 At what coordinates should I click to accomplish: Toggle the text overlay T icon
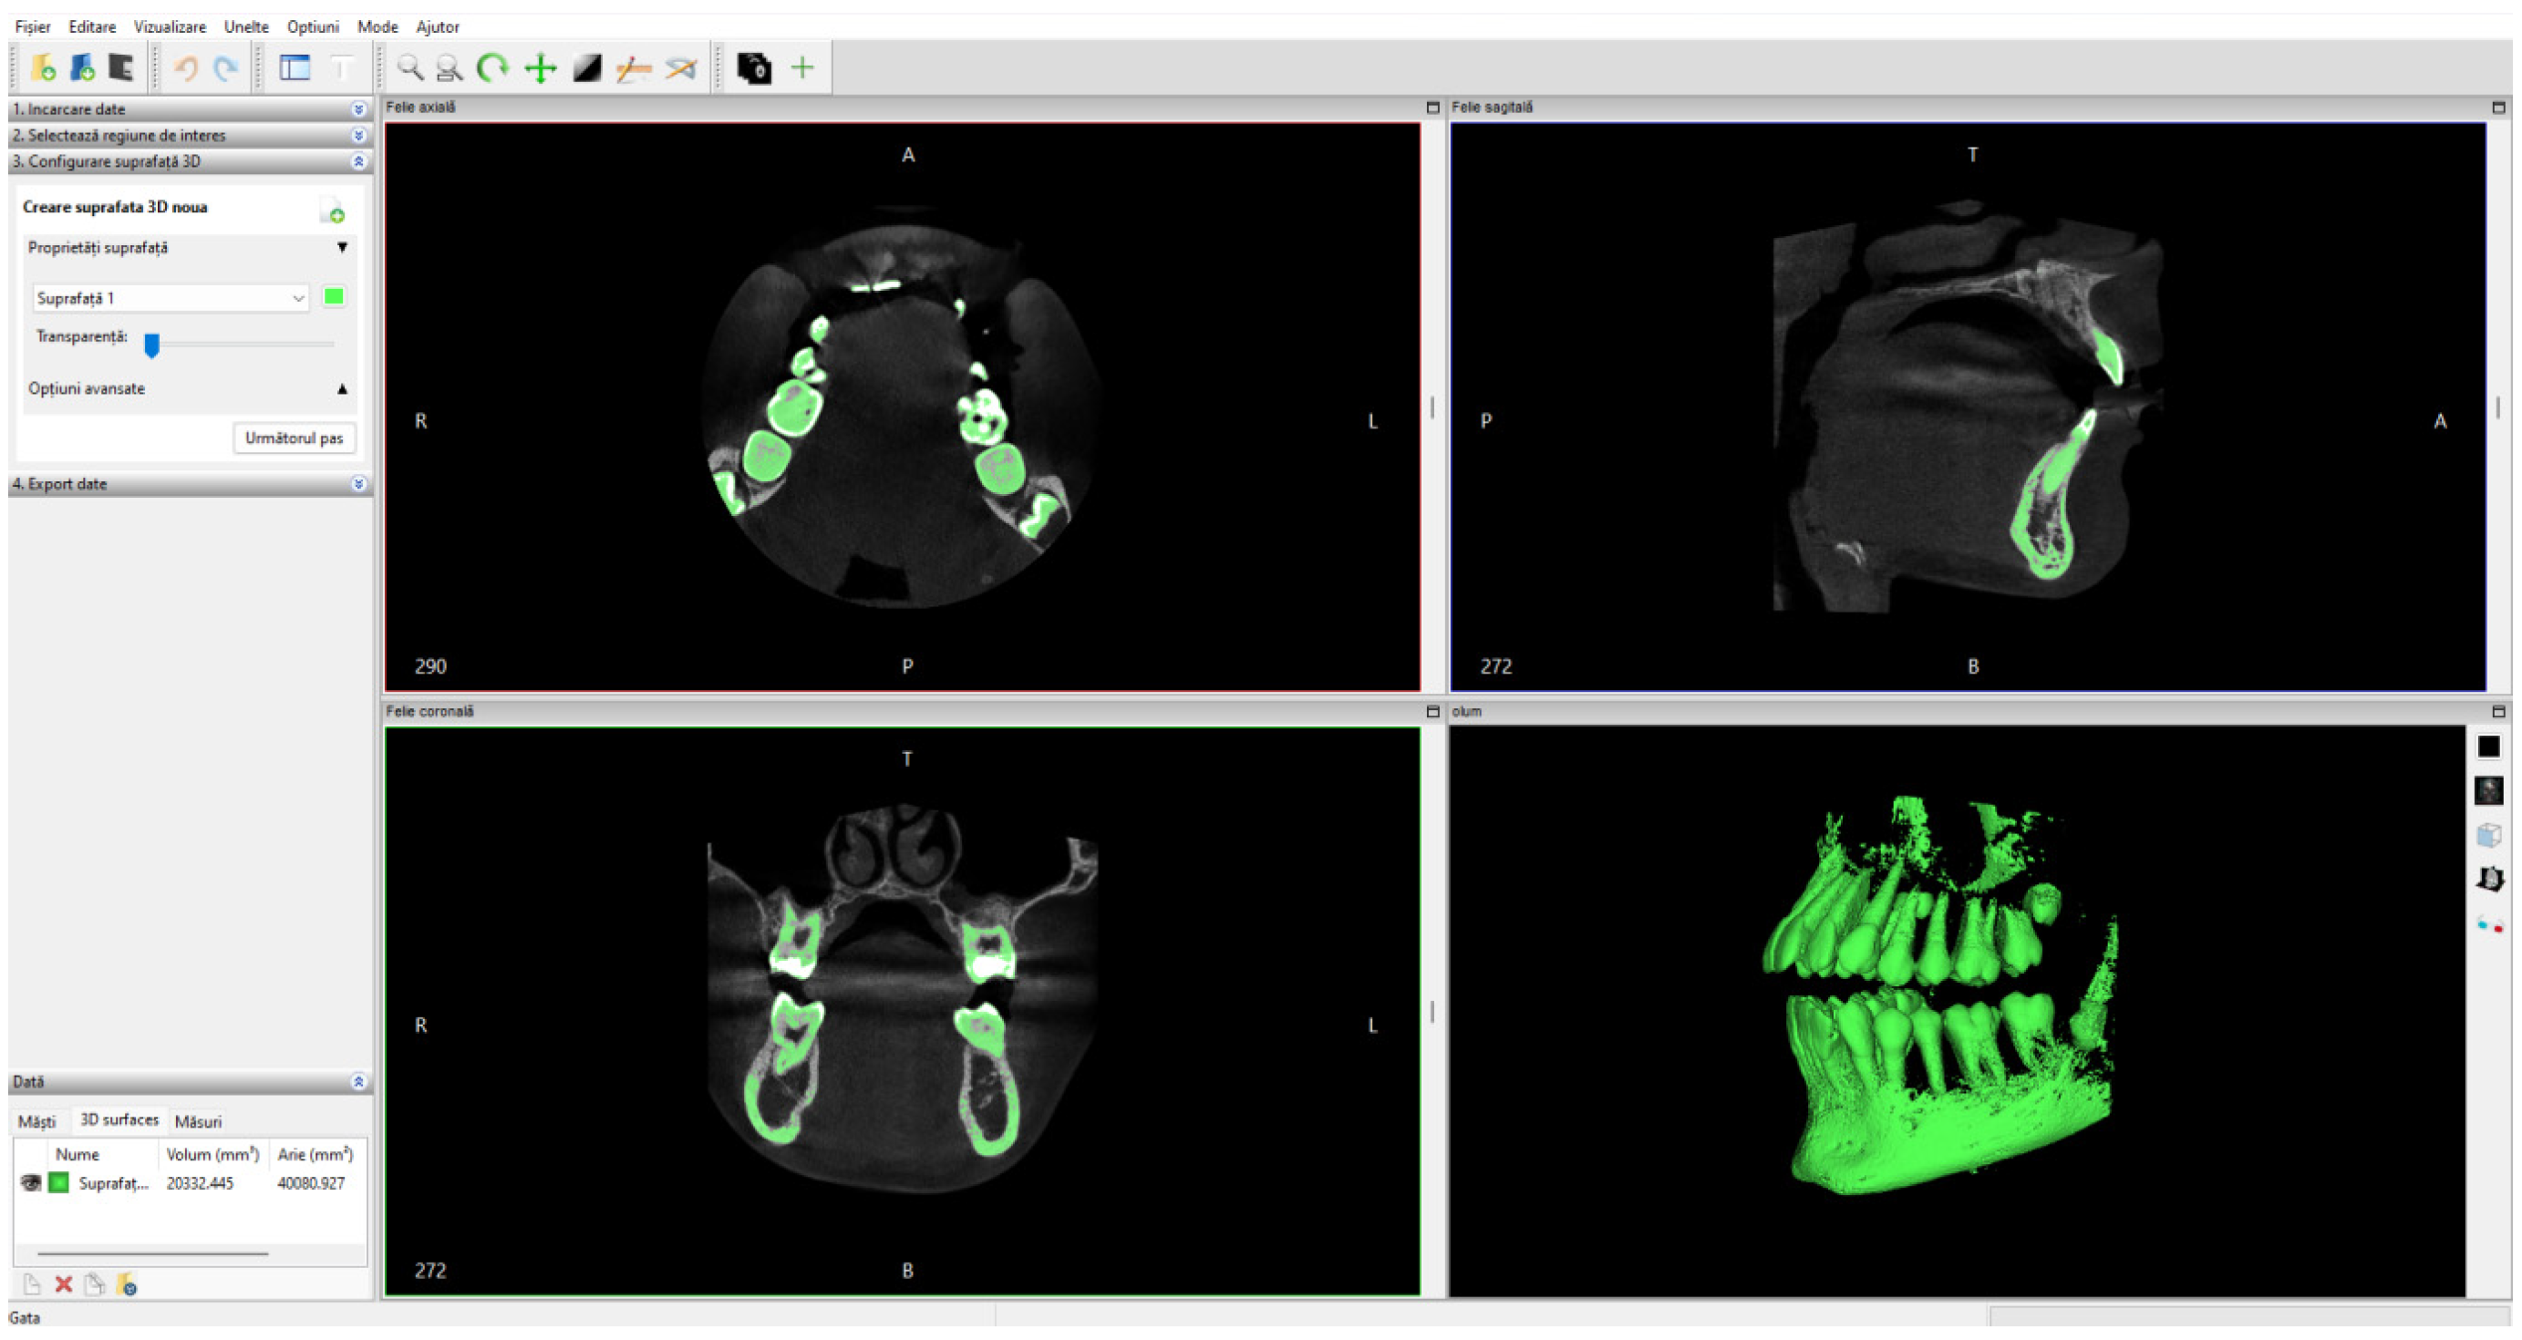point(341,67)
